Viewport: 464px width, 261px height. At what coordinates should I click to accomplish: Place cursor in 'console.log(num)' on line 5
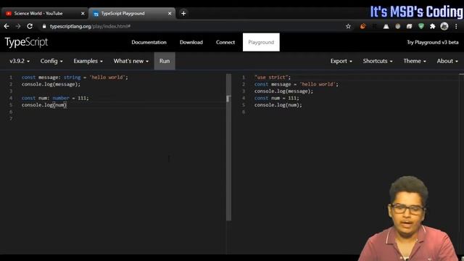44,105
